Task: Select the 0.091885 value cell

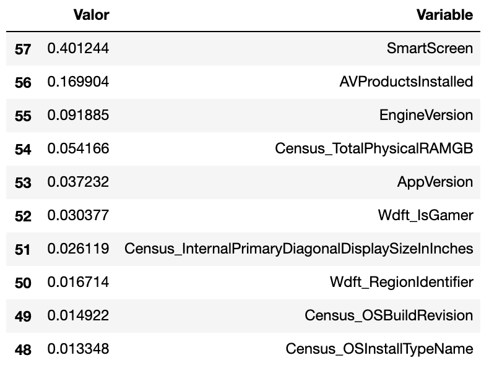Action: 78,115
